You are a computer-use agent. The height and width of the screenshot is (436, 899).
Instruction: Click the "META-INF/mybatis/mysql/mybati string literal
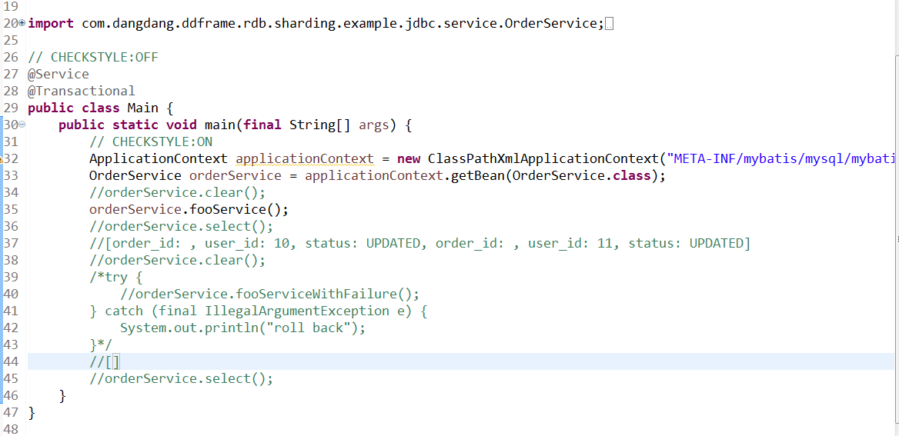click(782, 158)
